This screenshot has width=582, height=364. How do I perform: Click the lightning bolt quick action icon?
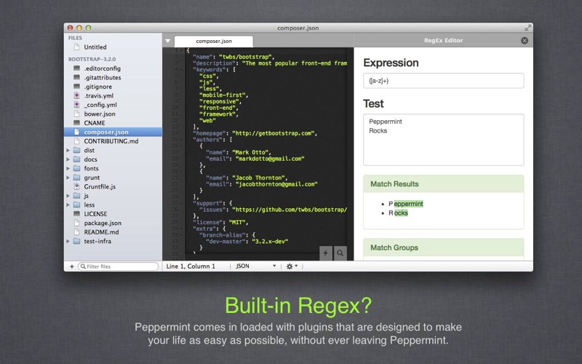point(325,253)
